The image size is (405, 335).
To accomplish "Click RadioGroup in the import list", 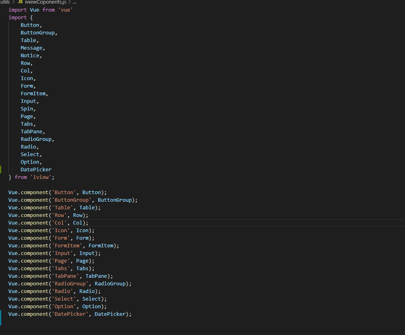I will (36, 139).
